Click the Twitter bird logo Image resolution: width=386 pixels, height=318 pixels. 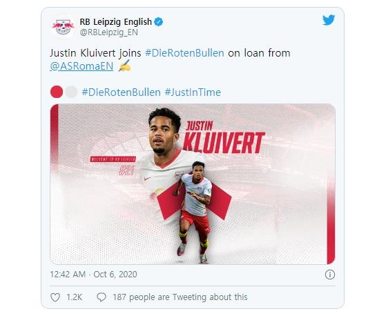[x=329, y=20]
